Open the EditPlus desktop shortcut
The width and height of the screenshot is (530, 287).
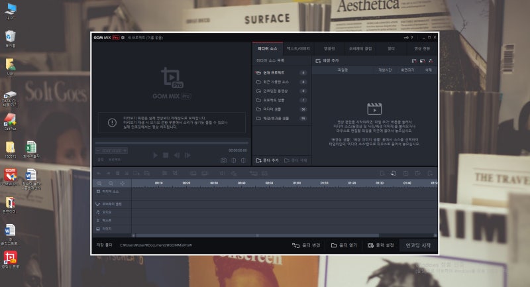click(11, 121)
